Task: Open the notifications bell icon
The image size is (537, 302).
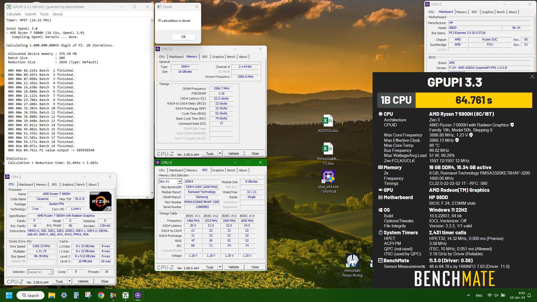Action: [529, 295]
